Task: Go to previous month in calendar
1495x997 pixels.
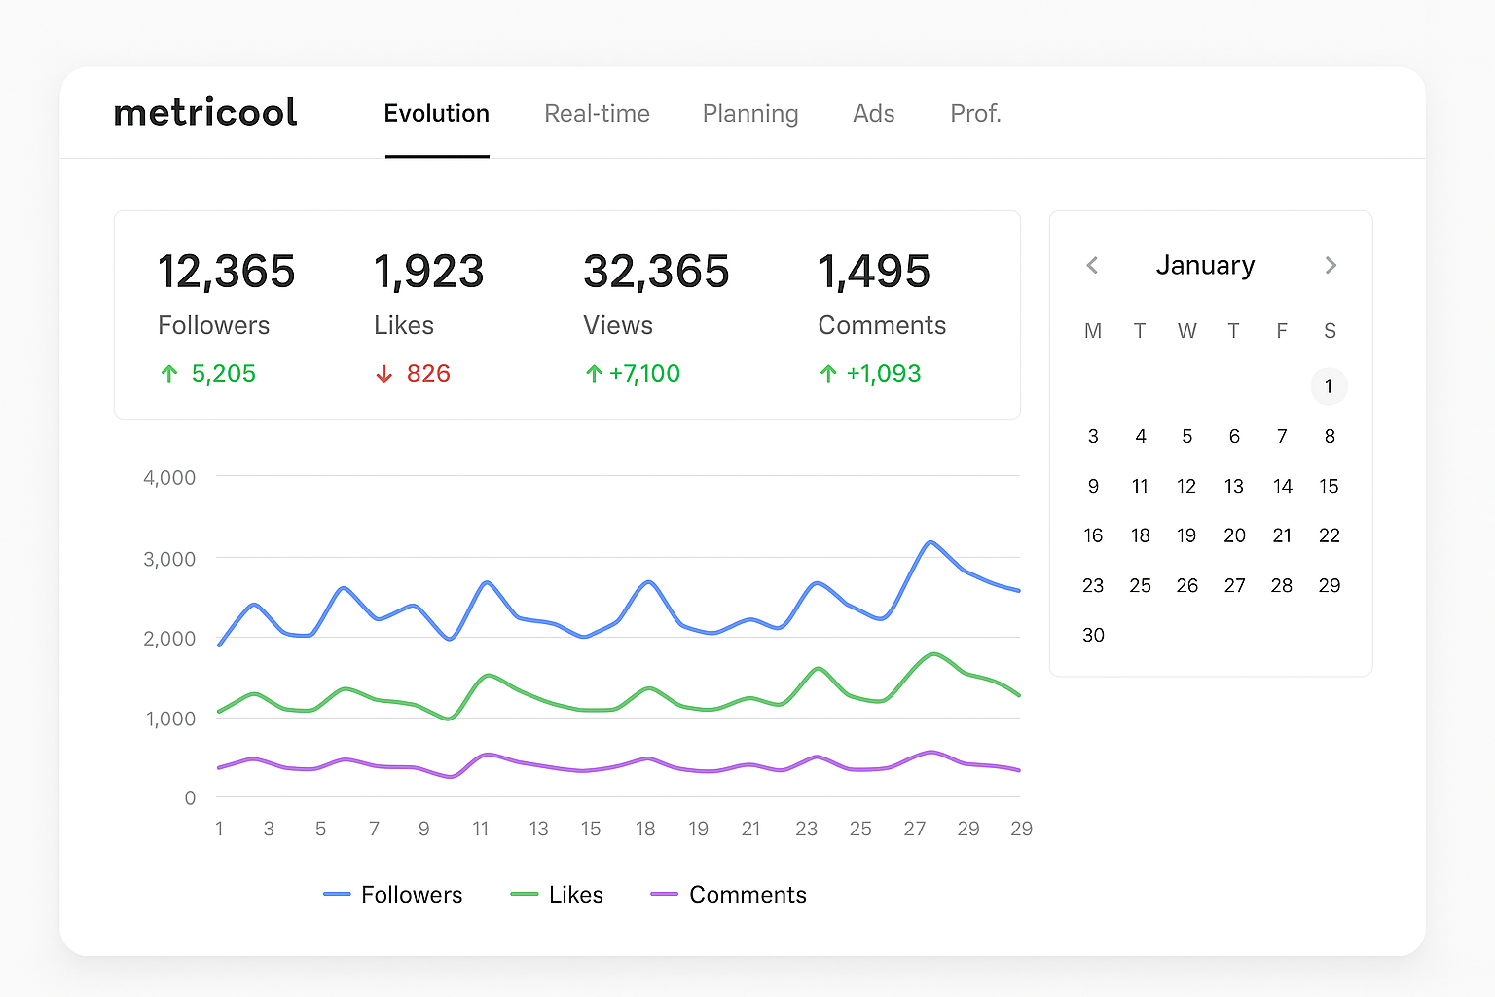Action: 1092,265
